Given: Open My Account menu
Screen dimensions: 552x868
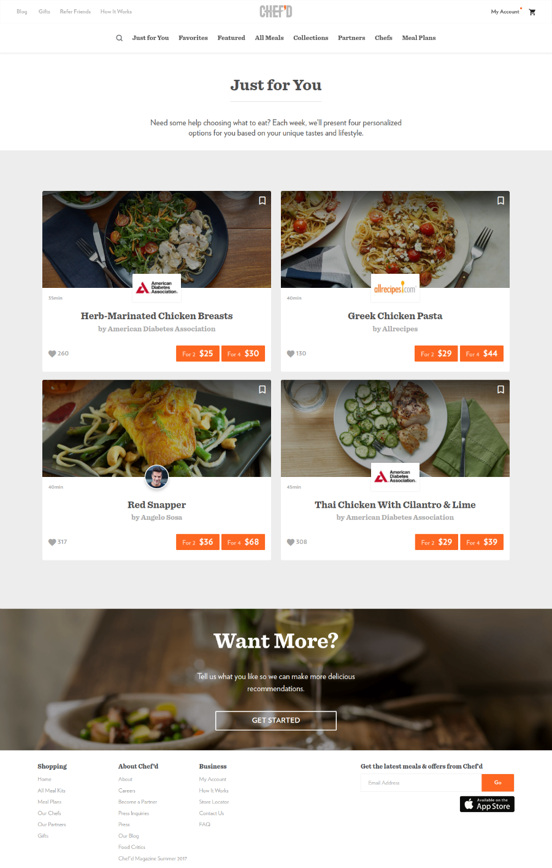Looking at the screenshot, I should click(x=505, y=12).
